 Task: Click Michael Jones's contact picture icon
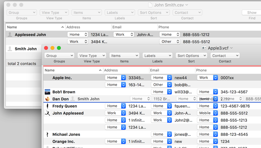click(47, 134)
